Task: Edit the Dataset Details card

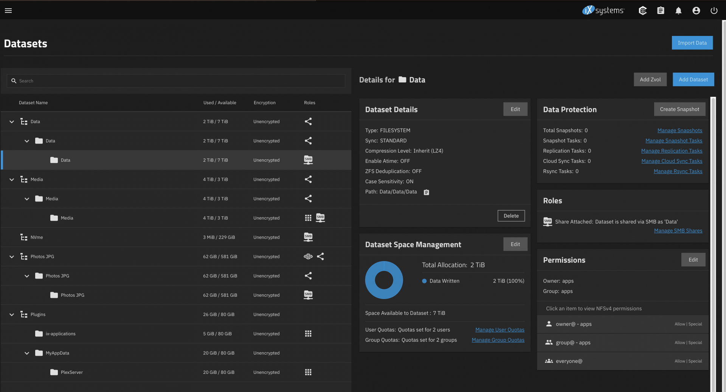Action: (x=515, y=109)
